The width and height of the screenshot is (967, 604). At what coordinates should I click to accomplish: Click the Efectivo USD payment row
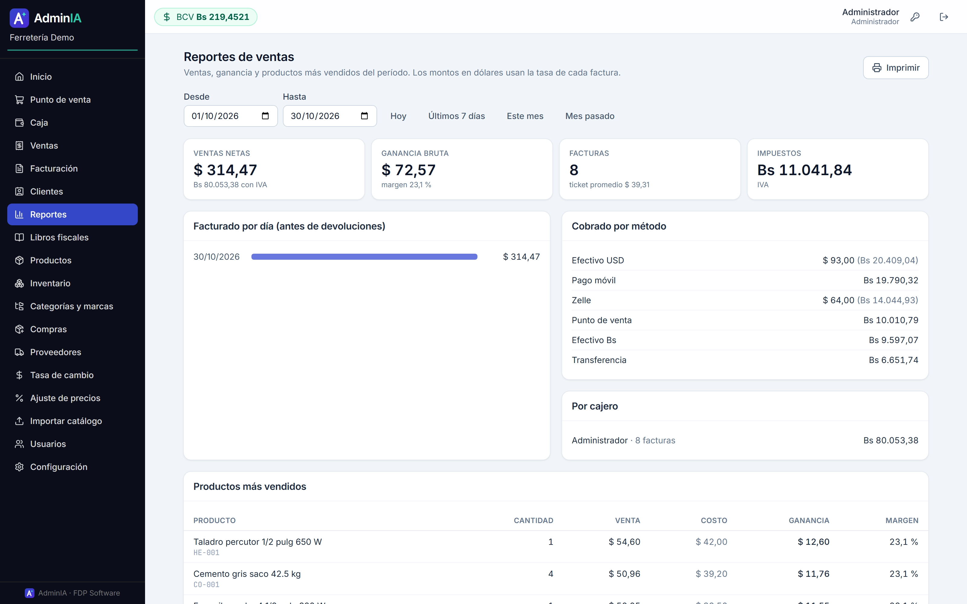click(745, 260)
